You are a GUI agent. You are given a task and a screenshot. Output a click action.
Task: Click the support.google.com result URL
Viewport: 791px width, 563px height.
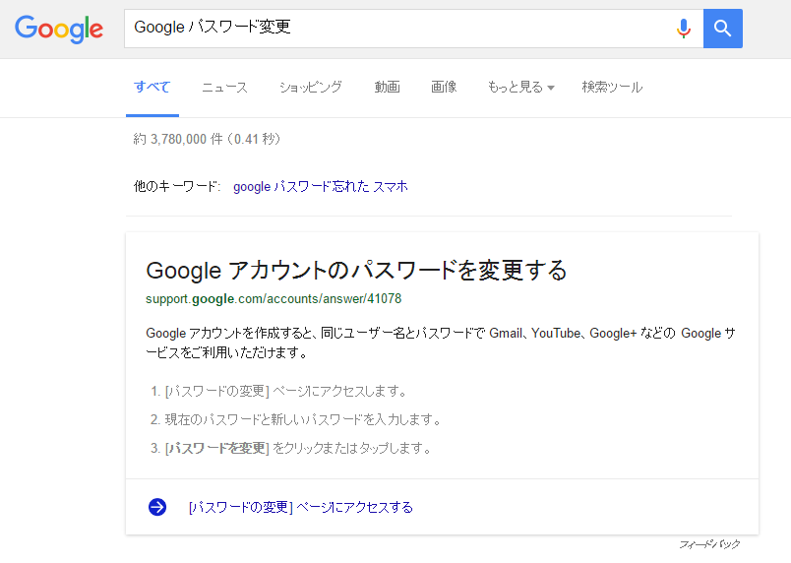coord(274,298)
